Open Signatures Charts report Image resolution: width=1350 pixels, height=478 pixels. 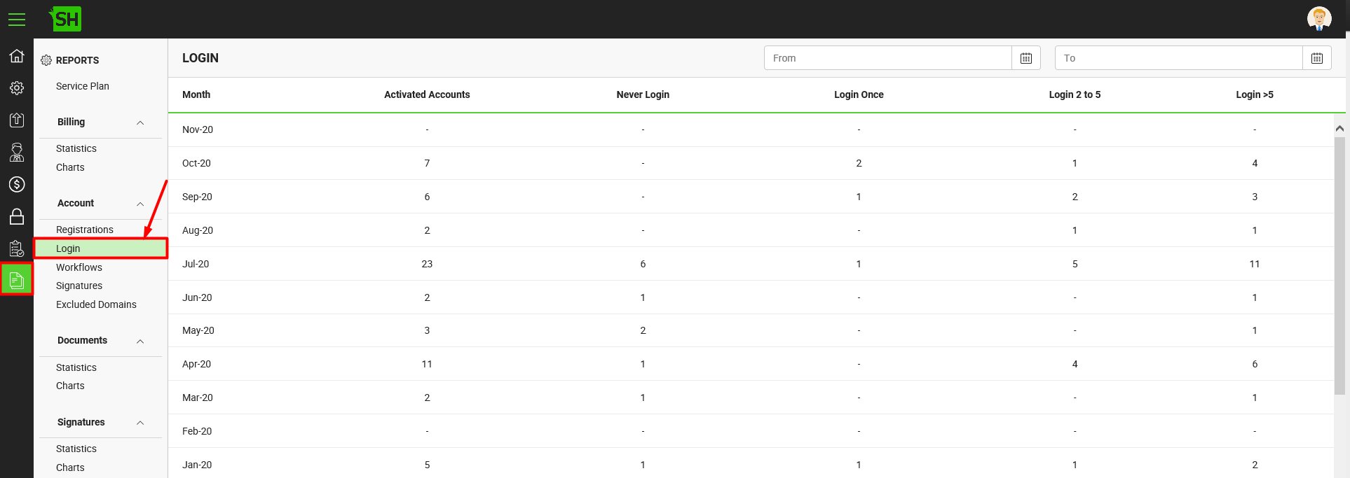tap(70, 468)
